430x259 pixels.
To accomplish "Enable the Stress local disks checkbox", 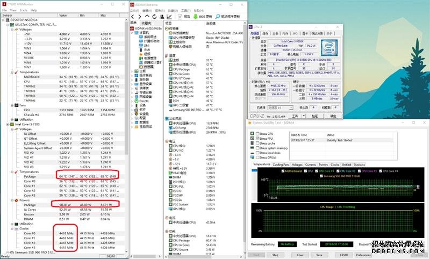I will click(257, 153).
